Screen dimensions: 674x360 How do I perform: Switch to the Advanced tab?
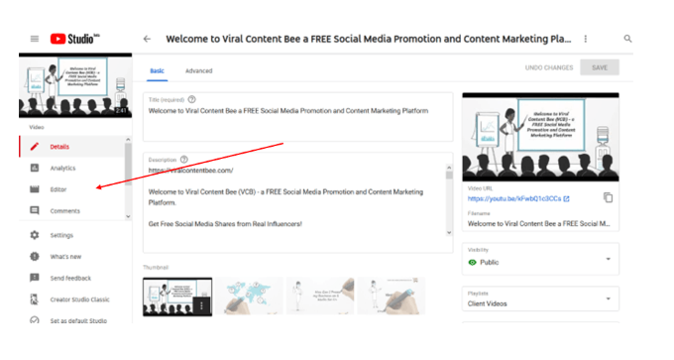[x=198, y=71]
